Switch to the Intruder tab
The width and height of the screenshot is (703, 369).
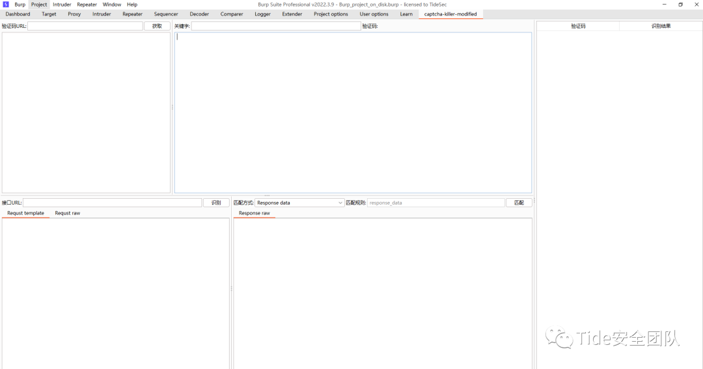(x=102, y=14)
